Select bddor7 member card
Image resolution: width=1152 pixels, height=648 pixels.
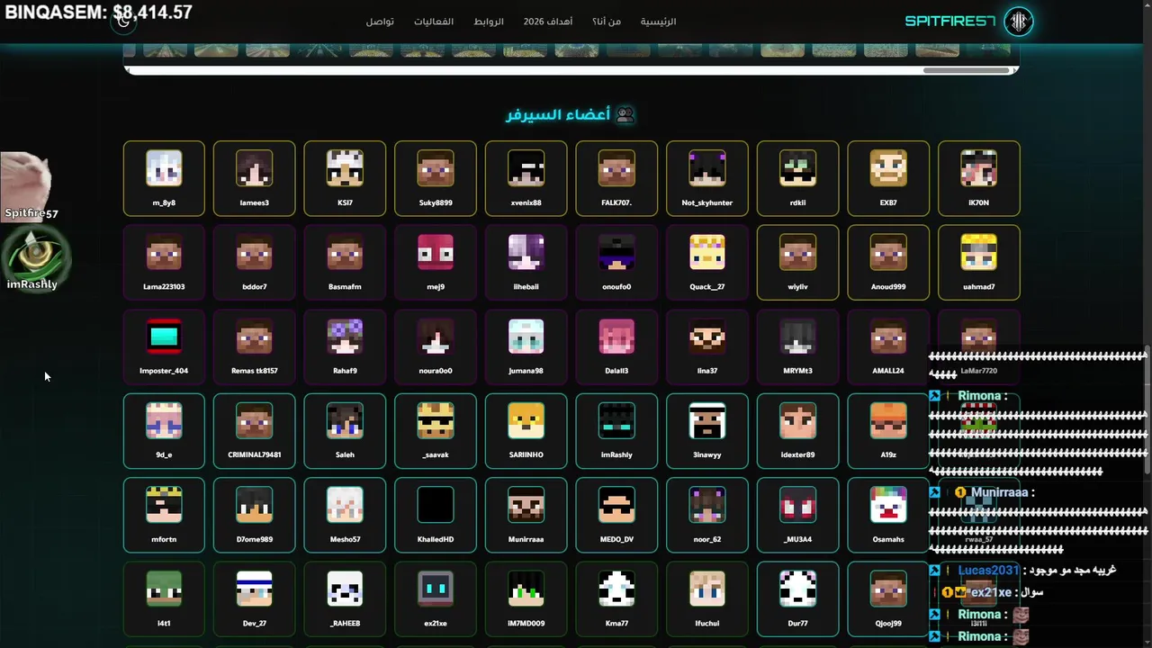(254, 263)
